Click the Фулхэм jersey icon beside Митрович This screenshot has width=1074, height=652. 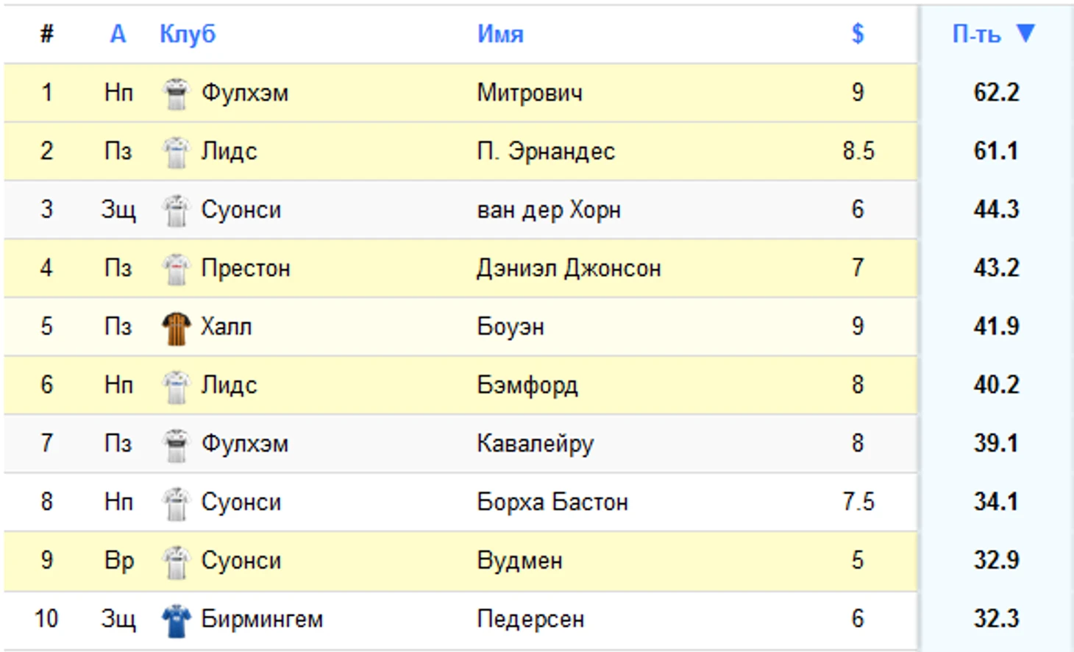point(176,93)
